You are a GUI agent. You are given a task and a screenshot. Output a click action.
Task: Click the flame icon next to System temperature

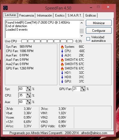point(62,47)
